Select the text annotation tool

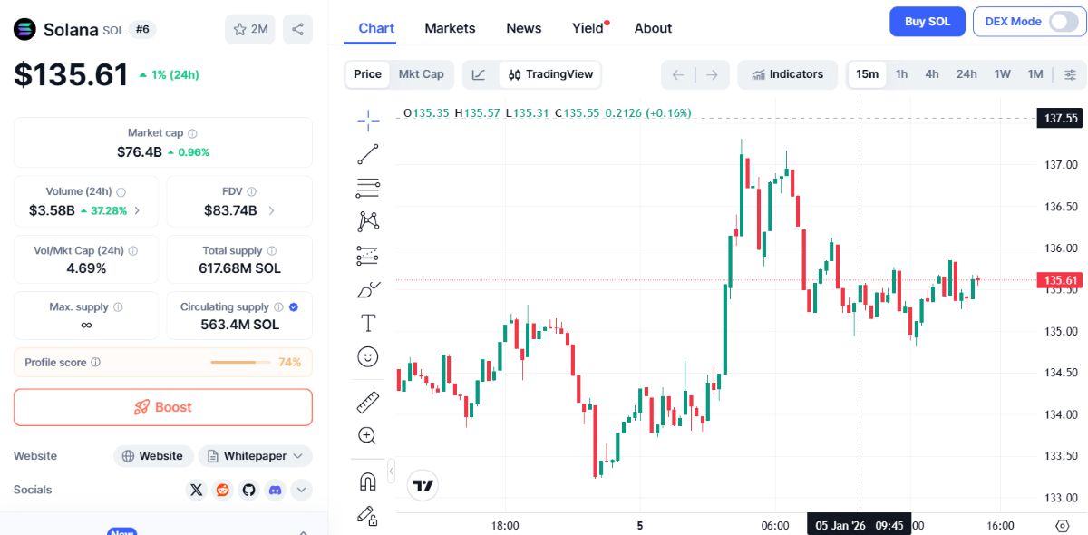[x=367, y=323]
